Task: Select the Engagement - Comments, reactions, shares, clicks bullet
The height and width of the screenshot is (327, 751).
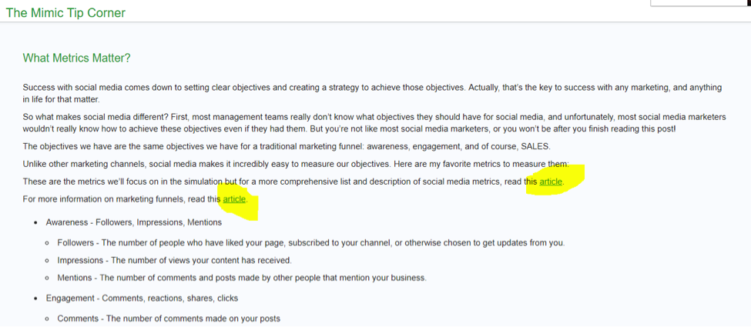Action: click(x=142, y=298)
